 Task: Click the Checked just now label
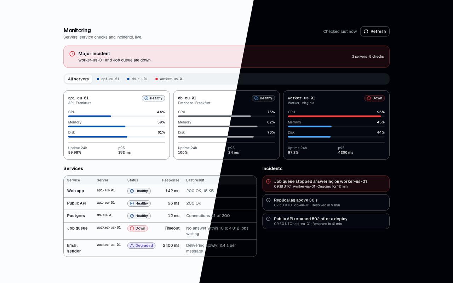[x=340, y=31]
